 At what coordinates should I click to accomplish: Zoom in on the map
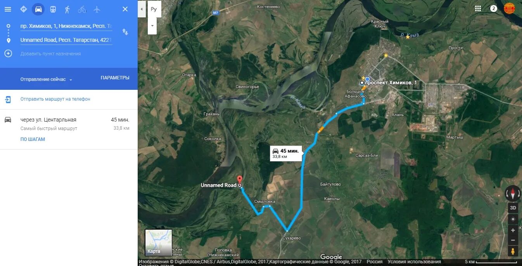513,230
